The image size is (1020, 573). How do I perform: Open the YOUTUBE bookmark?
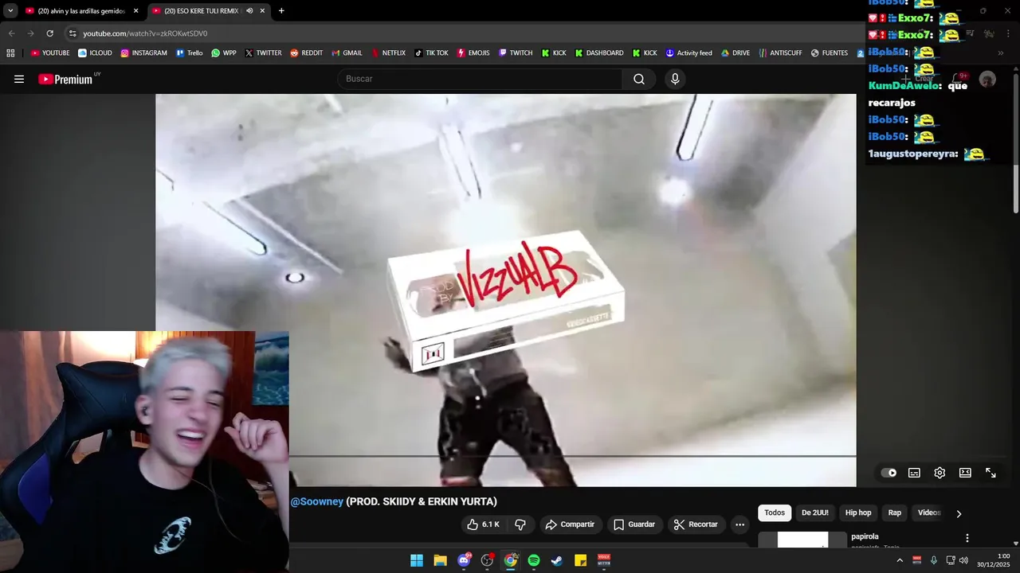click(x=50, y=53)
